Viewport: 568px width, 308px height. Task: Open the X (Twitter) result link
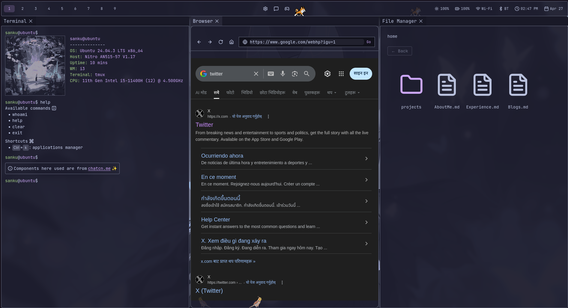click(209, 291)
